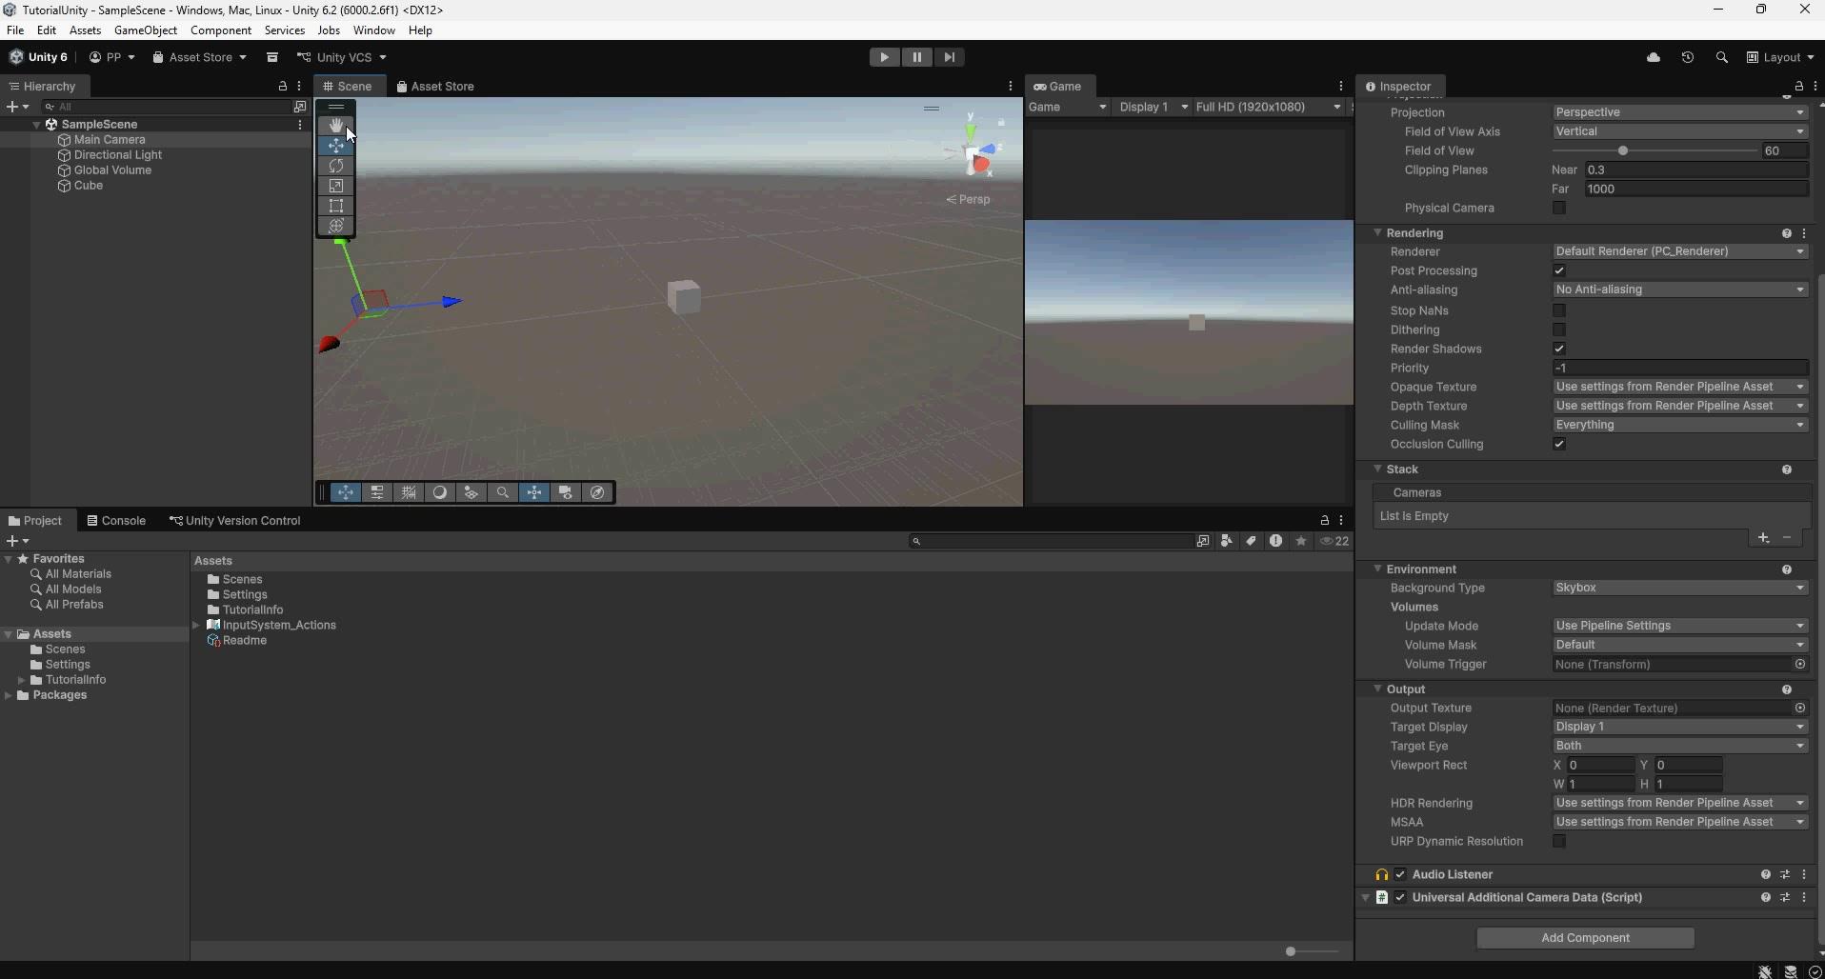1825x979 pixels.
Task: Switch to the Asset Store tab
Action: tap(435, 87)
